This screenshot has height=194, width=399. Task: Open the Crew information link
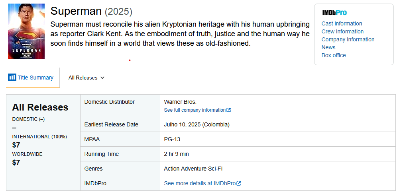pos(342,31)
